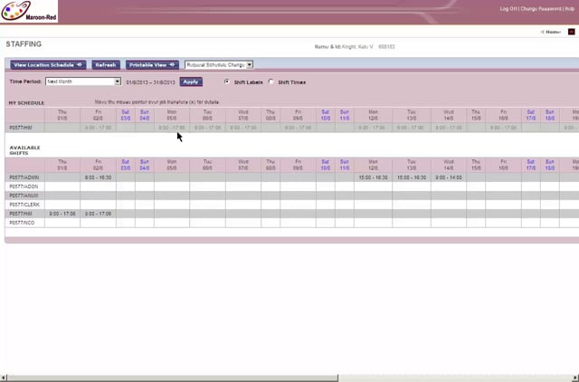Click P0577/ADMIN 15:00 - 16:30 shift on Mon 12/8

pyautogui.click(x=372, y=178)
